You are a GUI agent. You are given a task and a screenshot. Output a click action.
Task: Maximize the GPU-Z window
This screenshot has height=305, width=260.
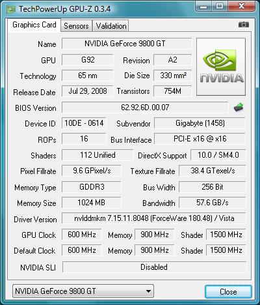tap(220, 7)
